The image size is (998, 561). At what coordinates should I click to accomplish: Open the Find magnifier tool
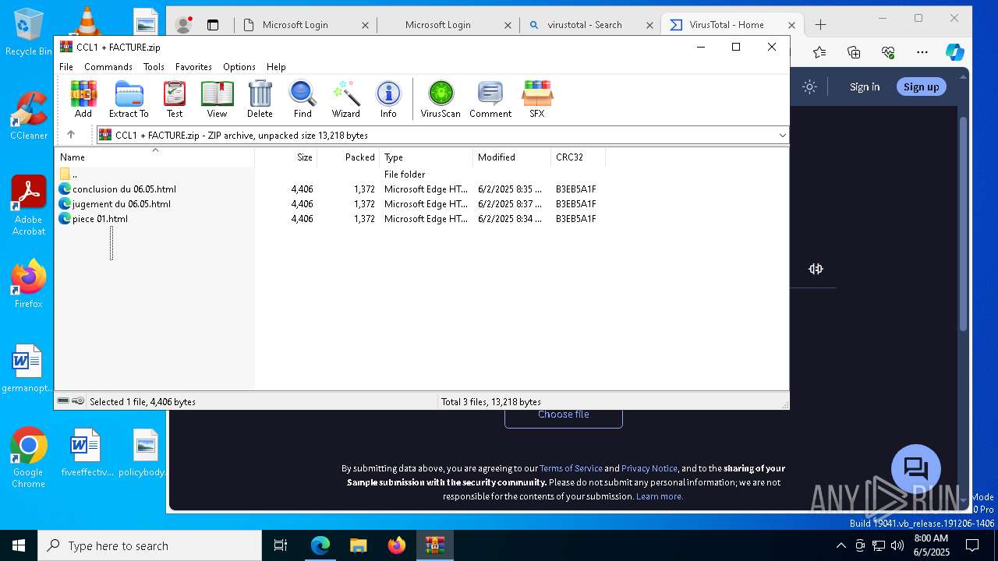point(303,99)
